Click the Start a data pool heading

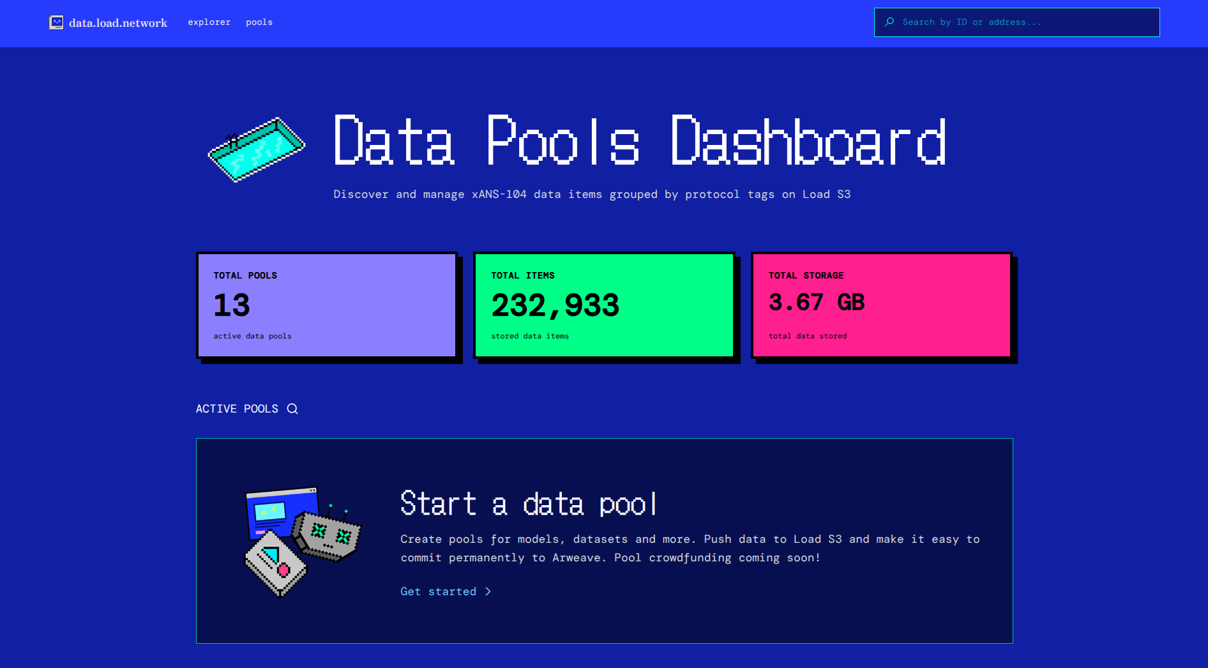pyautogui.click(x=528, y=504)
